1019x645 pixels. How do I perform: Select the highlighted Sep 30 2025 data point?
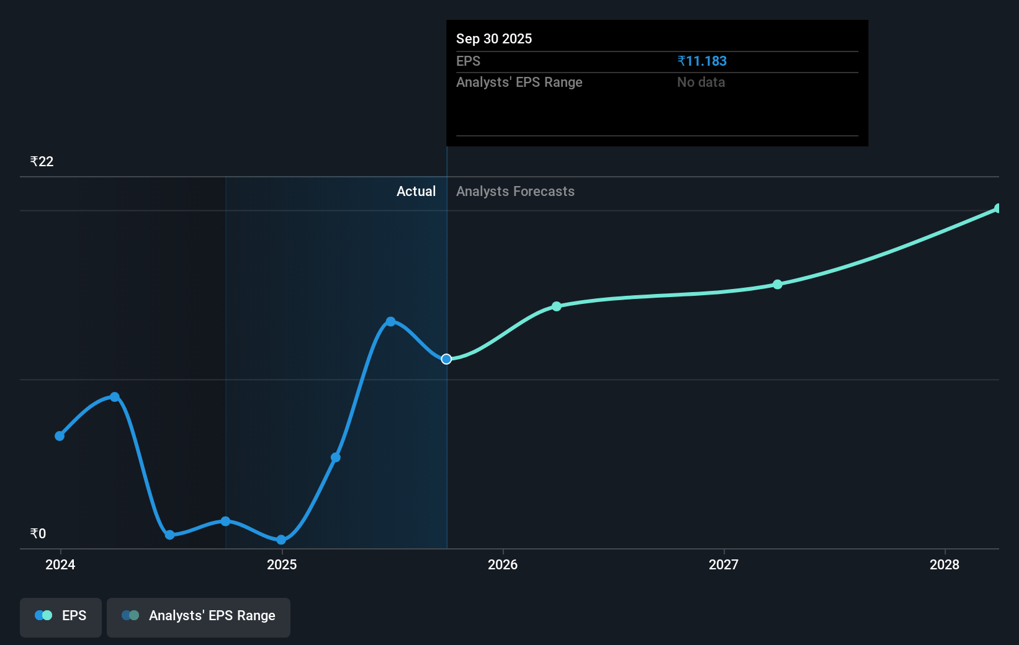[x=446, y=358]
